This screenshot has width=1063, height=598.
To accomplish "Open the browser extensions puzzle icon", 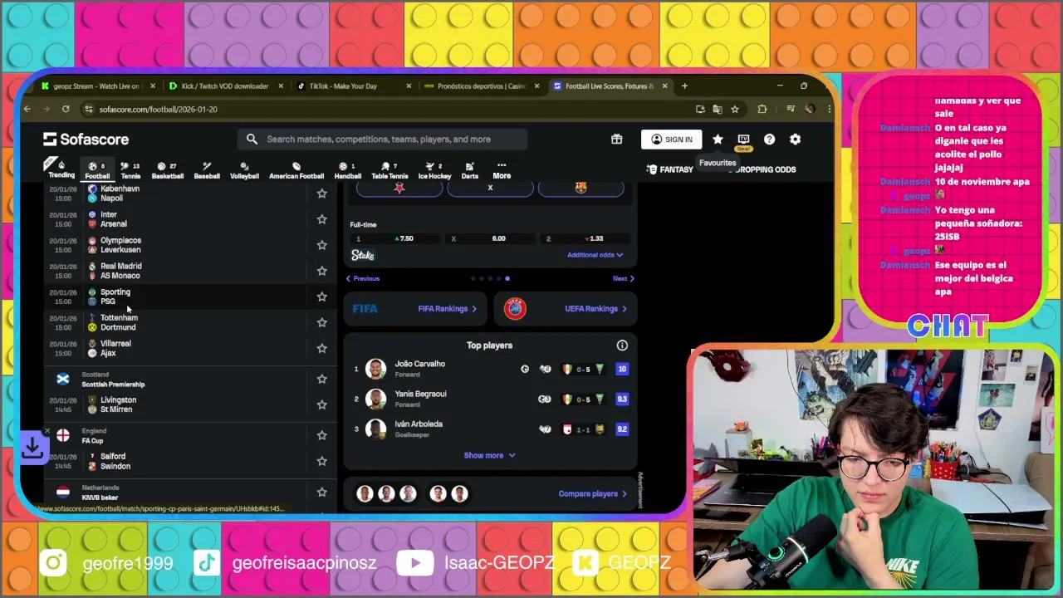I will 762,109.
